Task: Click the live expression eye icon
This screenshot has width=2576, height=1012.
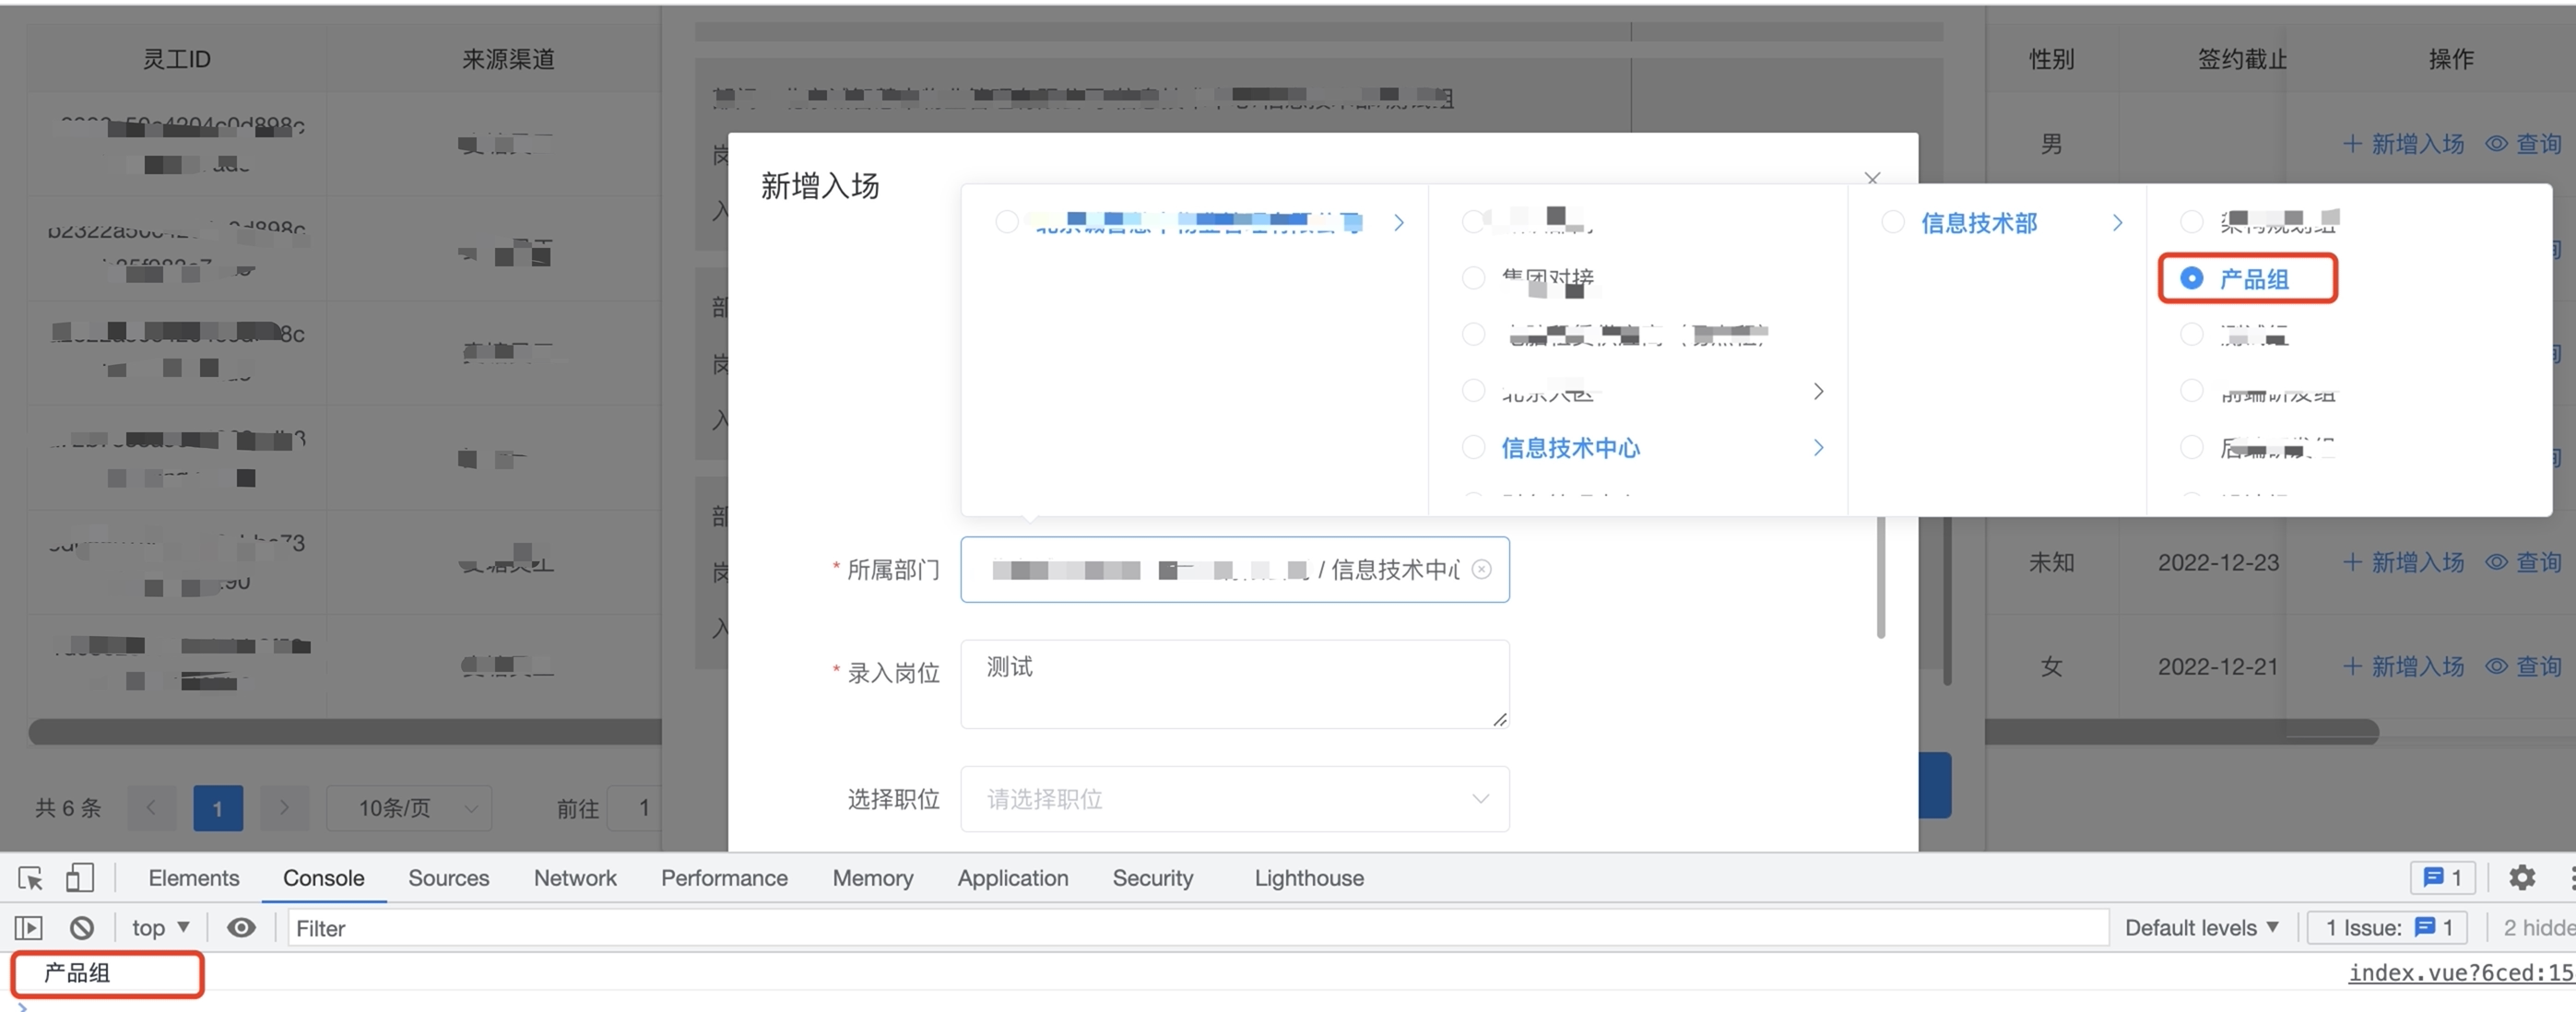Action: [241, 928]
